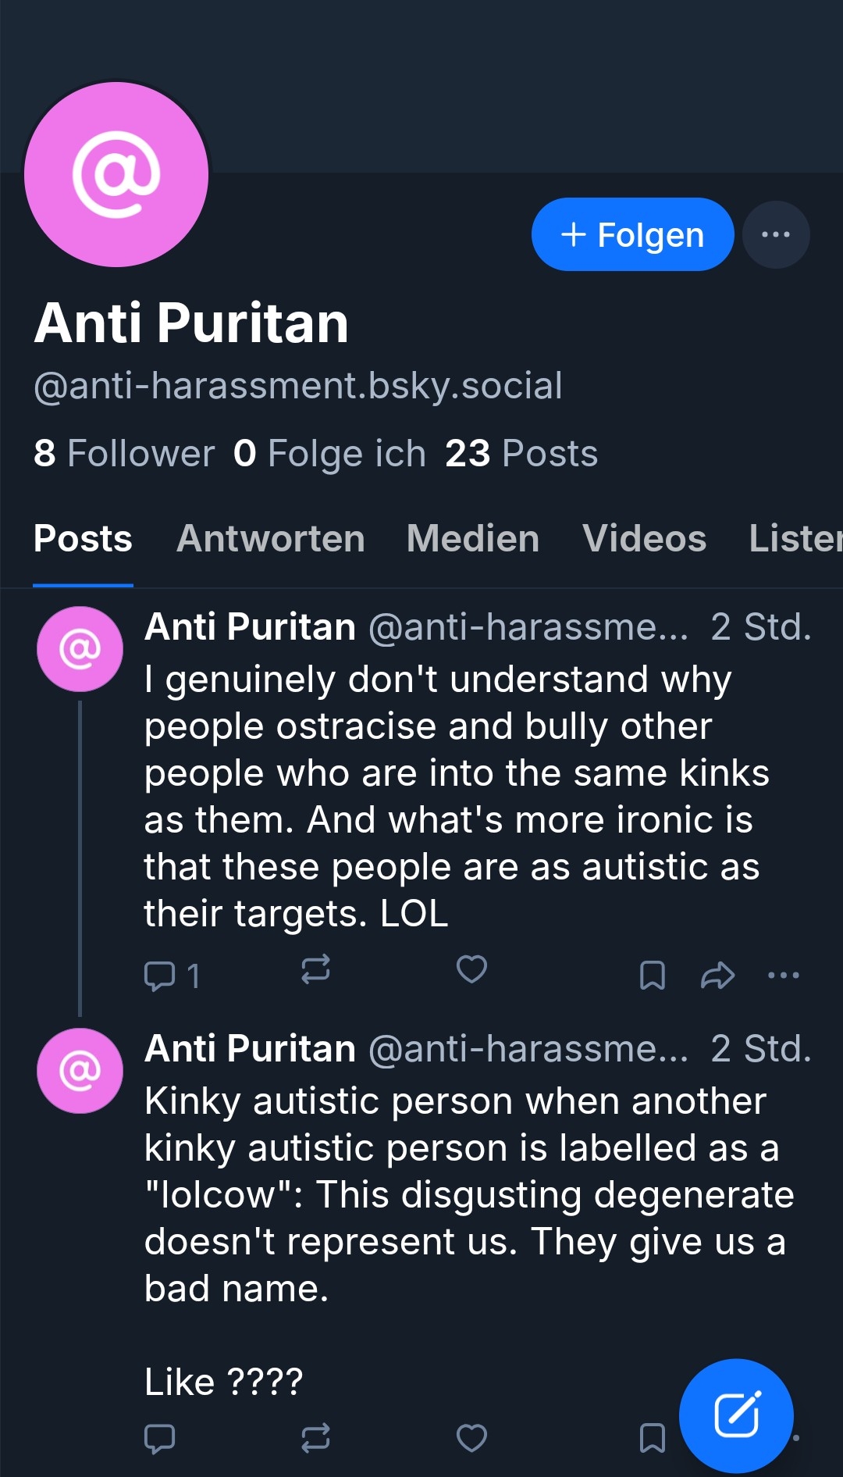Open profile options menu next to Folgen

pos(775,234)
